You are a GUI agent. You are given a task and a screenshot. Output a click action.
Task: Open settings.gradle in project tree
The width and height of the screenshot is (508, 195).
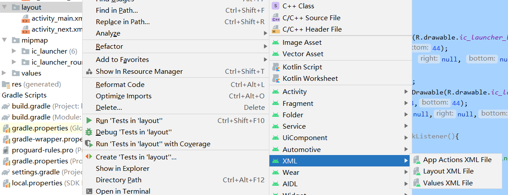(x=36, y=172)
